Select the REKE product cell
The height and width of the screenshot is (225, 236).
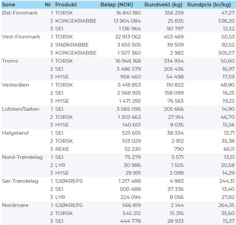coord(62,149)
